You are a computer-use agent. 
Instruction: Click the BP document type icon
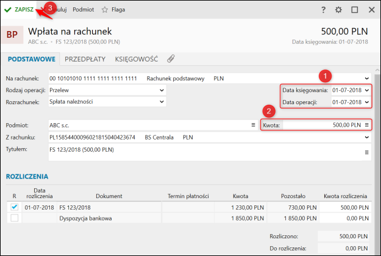(x=12, y=35)
